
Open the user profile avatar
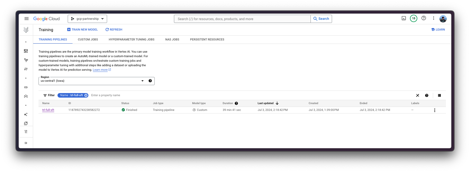(443, 19)
